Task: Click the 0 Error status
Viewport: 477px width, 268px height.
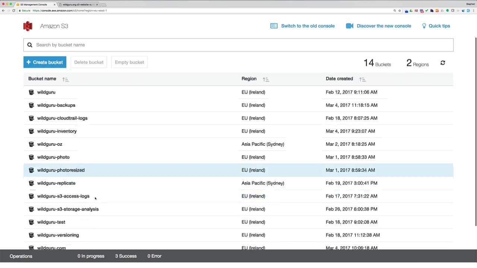Action: pos(154,256)
